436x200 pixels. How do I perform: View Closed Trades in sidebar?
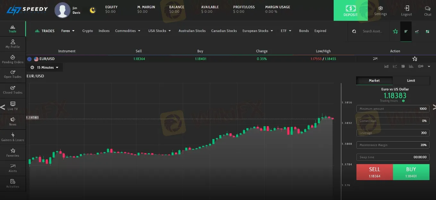13,90
